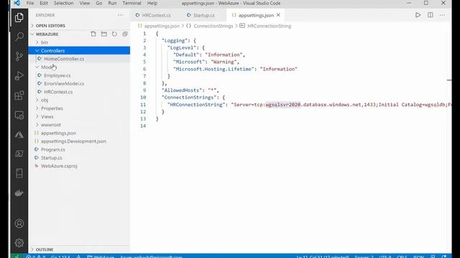The width and height of the screenshot is (460, 258).
Task: Click the Run play icon in editor toolbar
Action: (x=418, y=15)
